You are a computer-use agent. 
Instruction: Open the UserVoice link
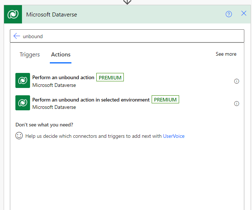click(x=174, y=136)
